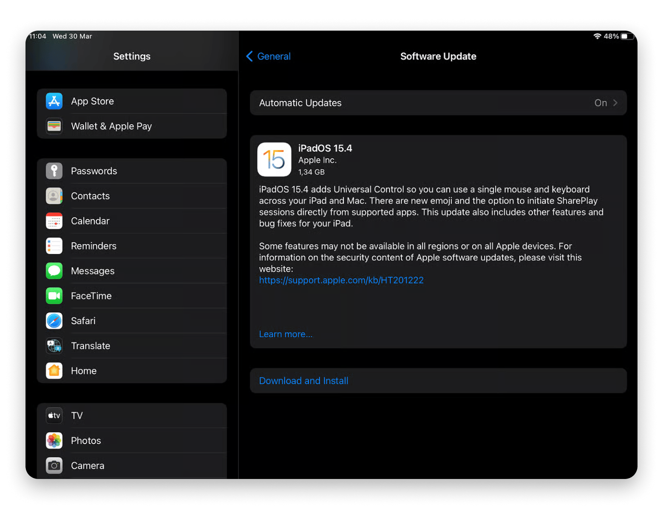This screenshot has width=663, height=513.
Task: Open the Translate icon in sidebar
Action: (x=54, y=346)
